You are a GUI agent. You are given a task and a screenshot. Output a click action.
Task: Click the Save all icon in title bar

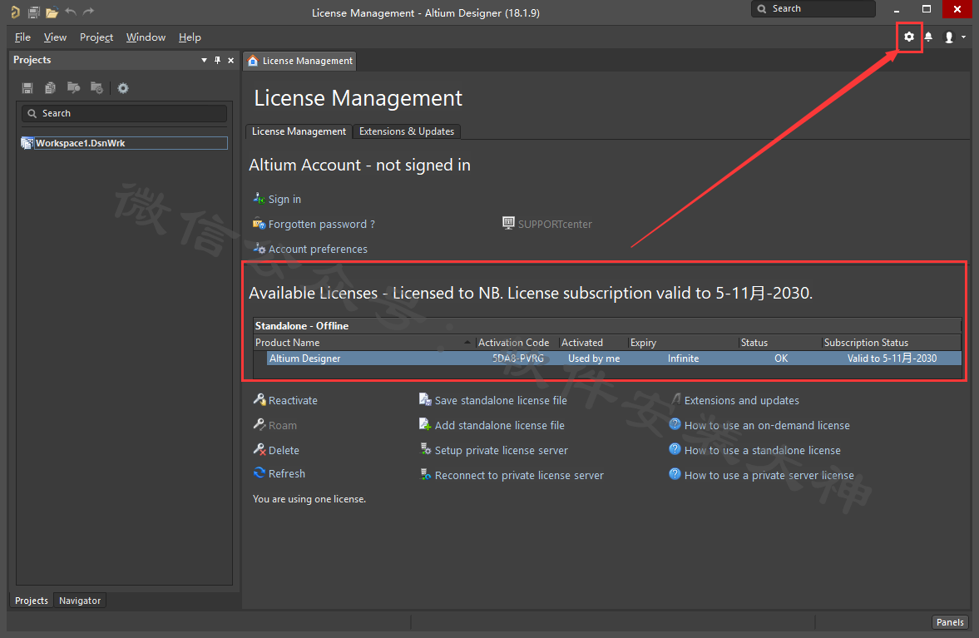point(34,12)
